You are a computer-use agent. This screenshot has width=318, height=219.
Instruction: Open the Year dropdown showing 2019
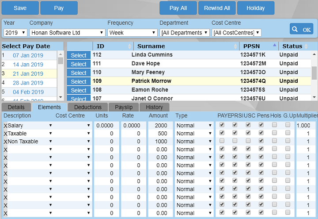[x=15, y=33]
